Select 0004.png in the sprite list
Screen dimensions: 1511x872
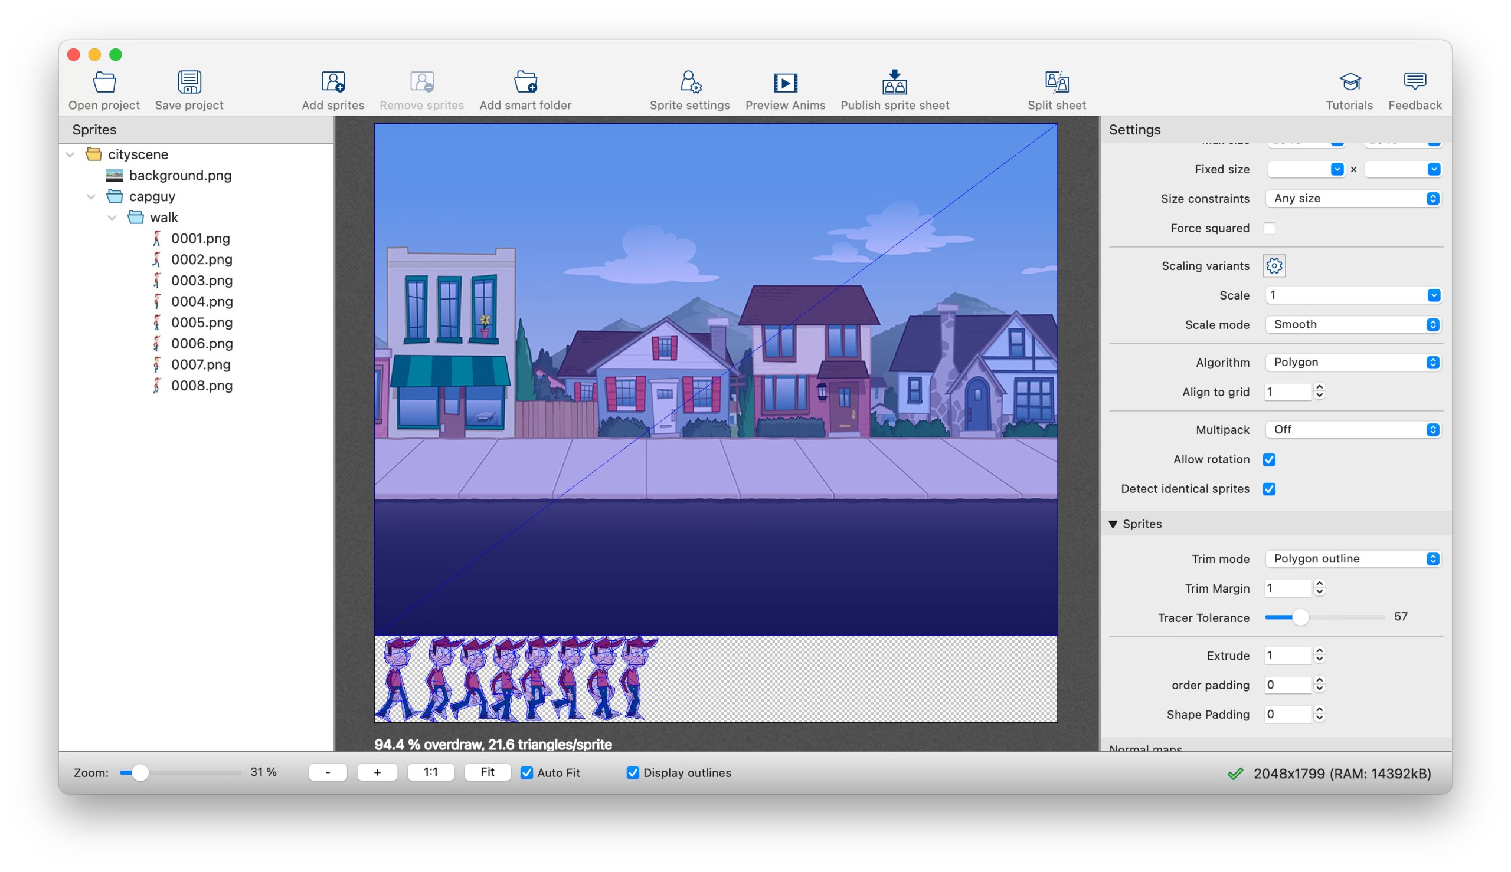(x=201, y=301)
